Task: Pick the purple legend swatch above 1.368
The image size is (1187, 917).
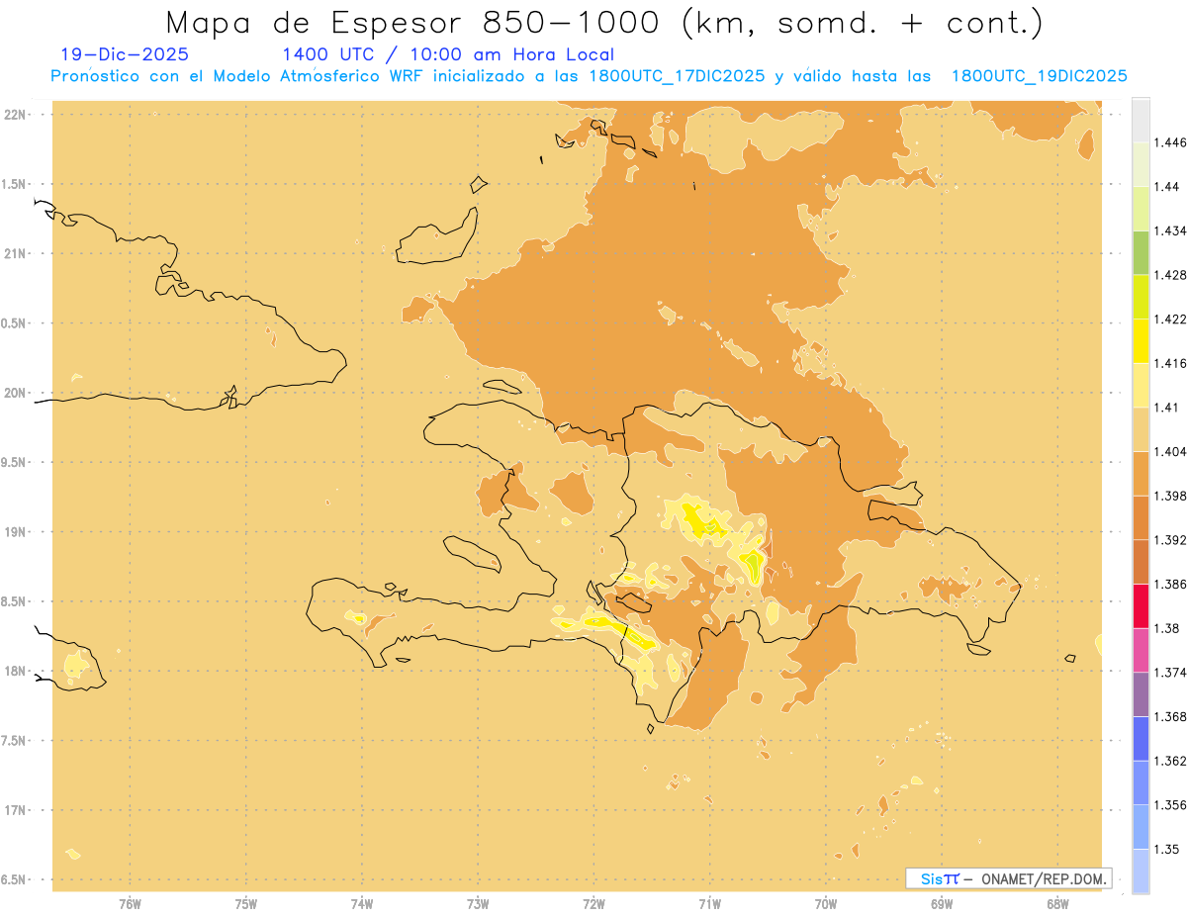Action: click(1141, 694)
